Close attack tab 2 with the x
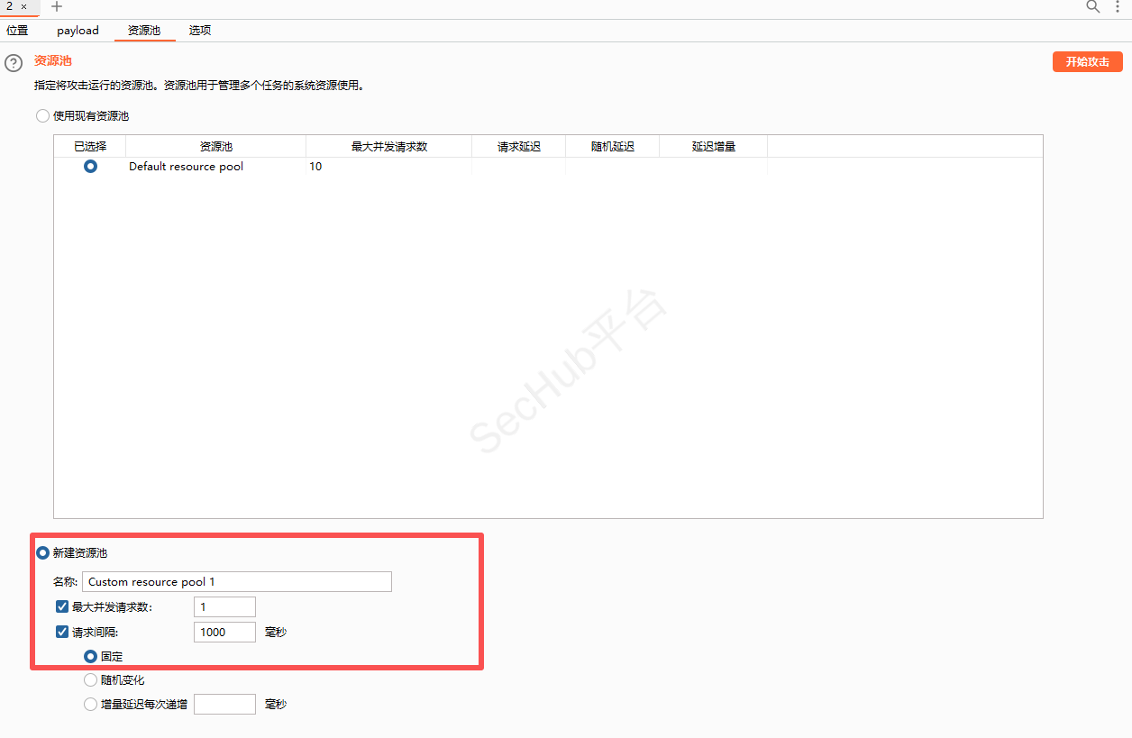1132x738 pixels. click(x=24, y=7)
